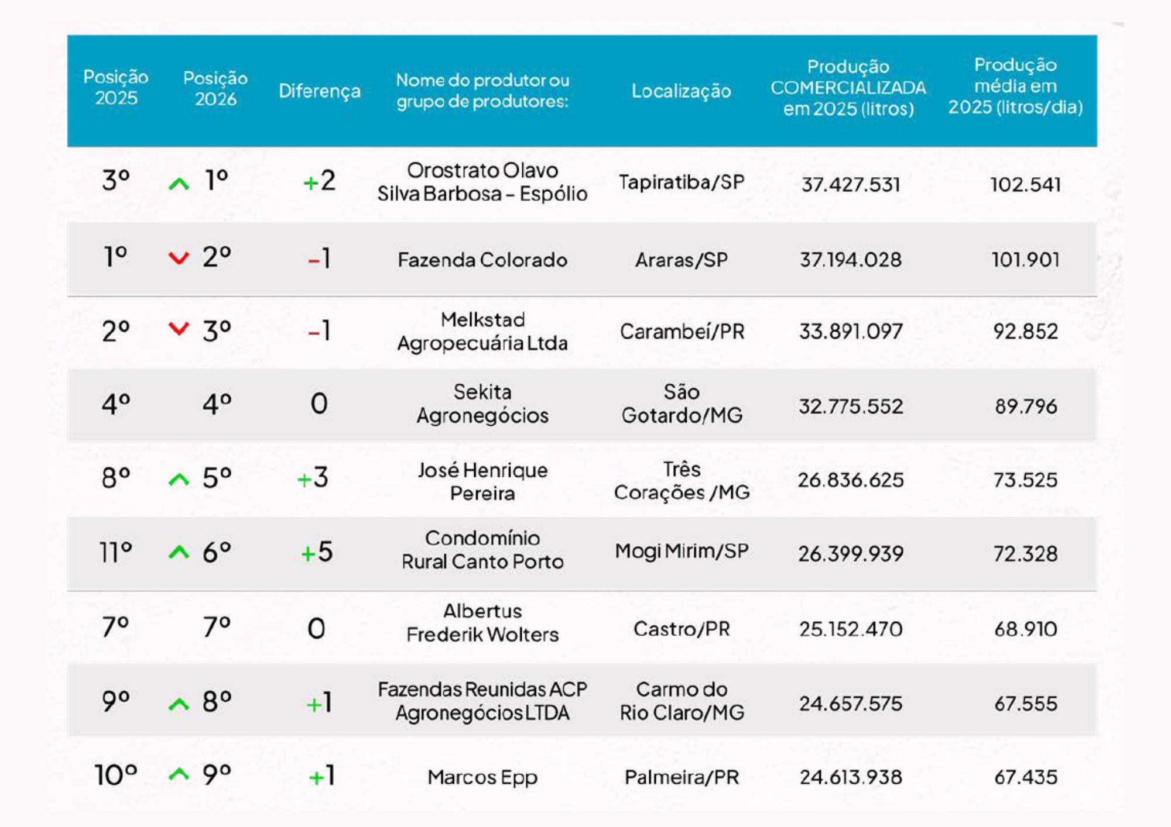
Task: Click the green up arrow beside 8º
Action: (179, 704)
